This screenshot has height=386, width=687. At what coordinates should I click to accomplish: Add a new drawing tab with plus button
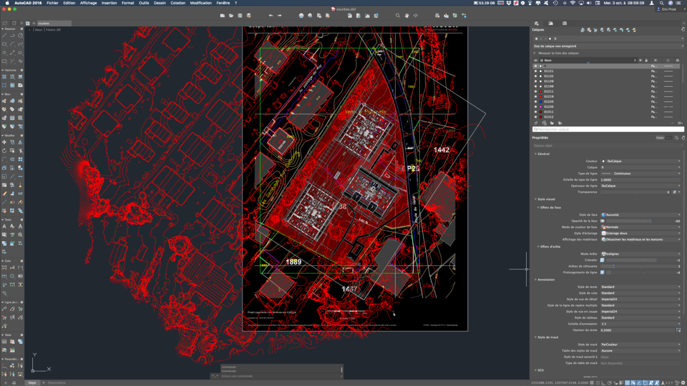[x=33, y=23]
